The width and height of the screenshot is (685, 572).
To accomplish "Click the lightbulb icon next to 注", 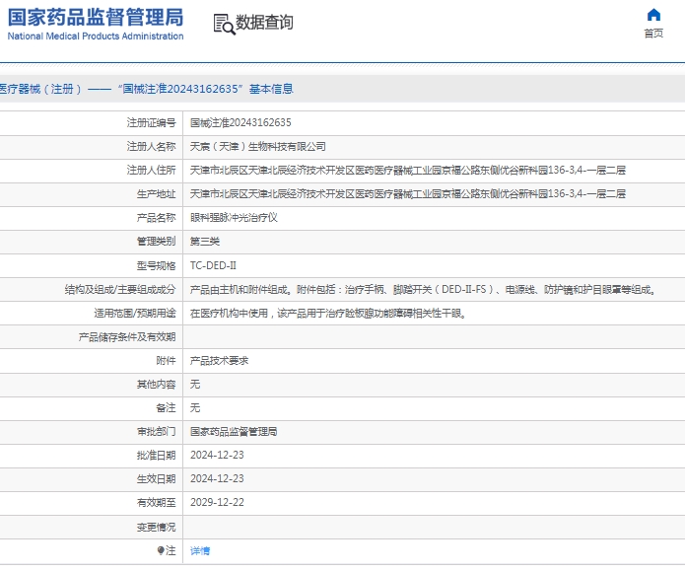I will 161,550.
